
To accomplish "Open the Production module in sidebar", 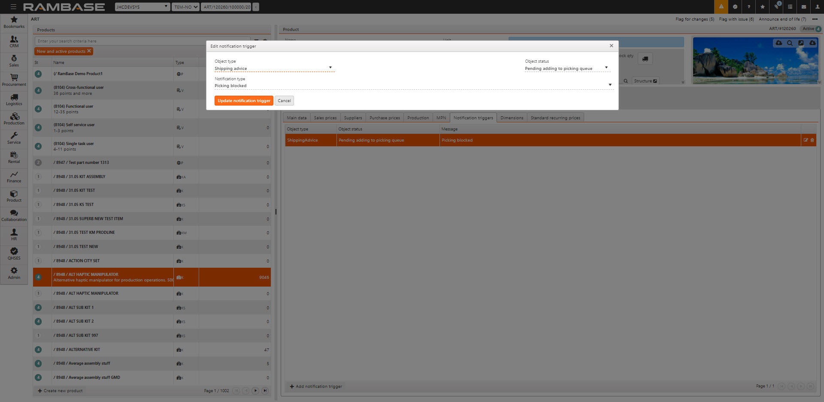I will [x=14, y=119].
